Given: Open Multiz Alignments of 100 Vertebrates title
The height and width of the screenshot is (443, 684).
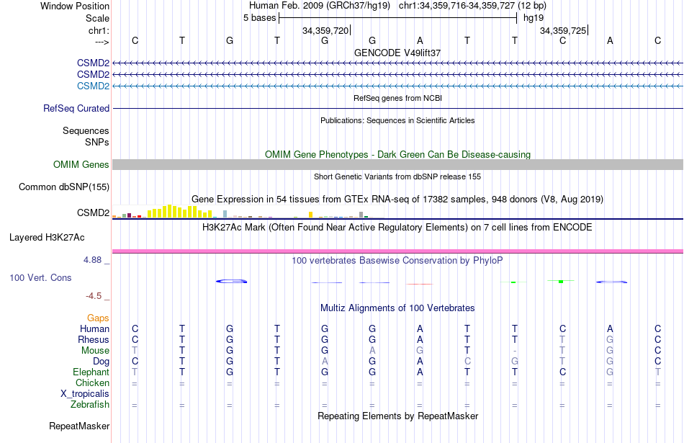Looking at the screenshot, I should click(397, 308).
